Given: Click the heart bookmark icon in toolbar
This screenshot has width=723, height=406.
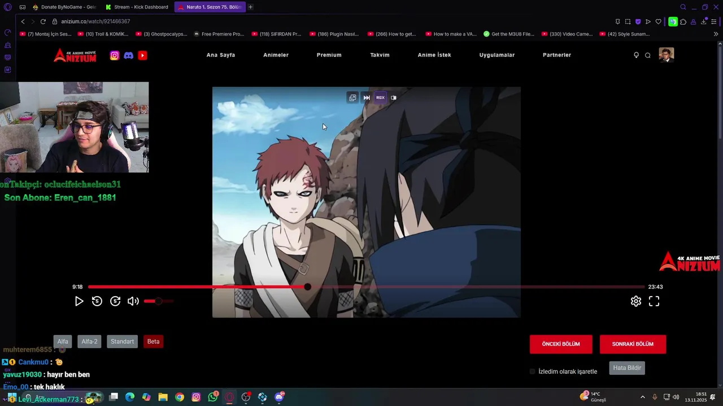Looking at the screenshot, I should pyautogui.click(x=658, y=21).
